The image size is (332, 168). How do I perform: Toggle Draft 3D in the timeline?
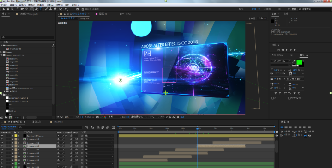click(x=92, y=127)
